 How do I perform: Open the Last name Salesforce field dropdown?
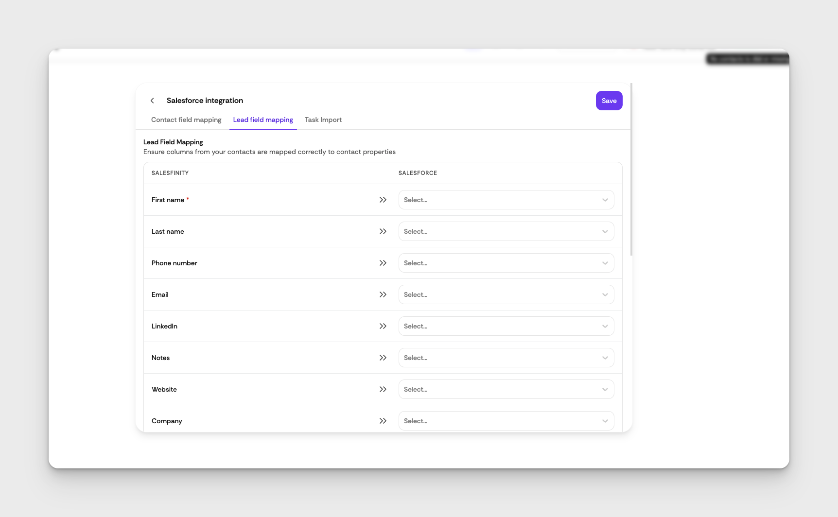506,231
